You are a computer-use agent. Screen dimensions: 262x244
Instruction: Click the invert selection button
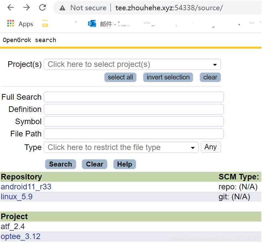click(x=168, y=77)
